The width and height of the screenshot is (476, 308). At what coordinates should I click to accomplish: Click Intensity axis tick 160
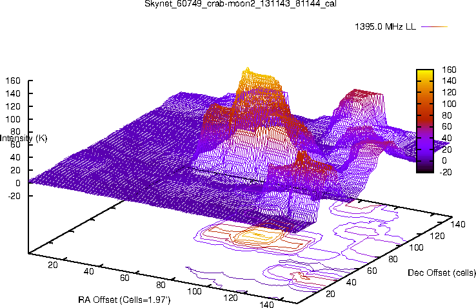coord(14,81)
